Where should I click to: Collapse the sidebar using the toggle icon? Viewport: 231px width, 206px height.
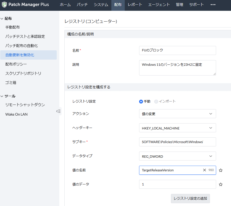[x=59, y=111]
